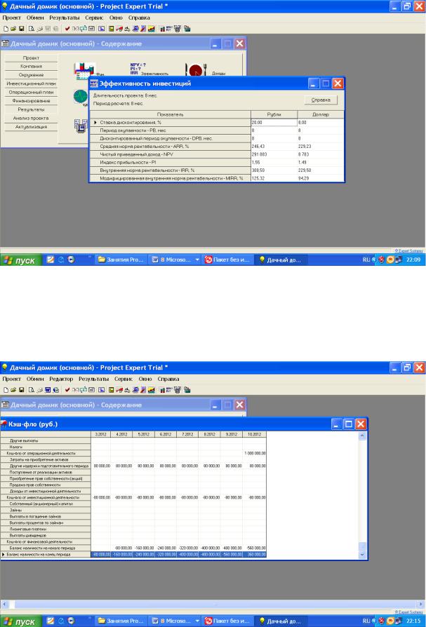Click scales icon on Эффективность инвестиций screen toolbar

tap(127, 29)
